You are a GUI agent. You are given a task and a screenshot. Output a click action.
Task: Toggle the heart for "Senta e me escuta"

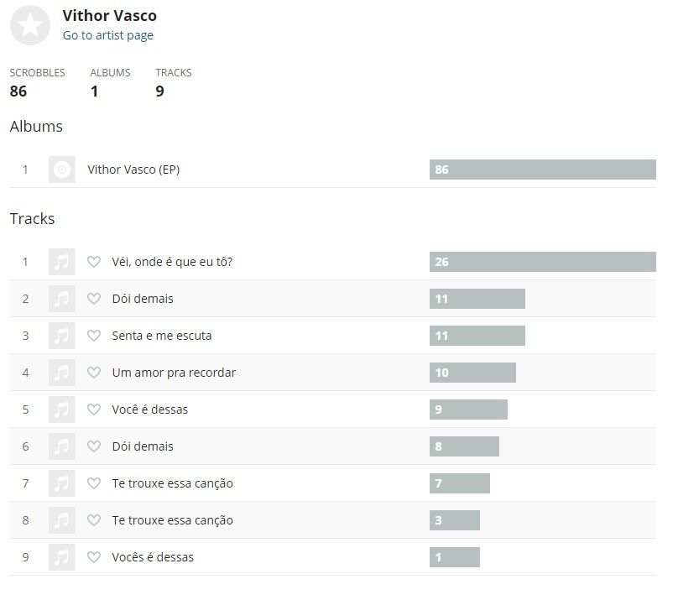tap(94, 336)
